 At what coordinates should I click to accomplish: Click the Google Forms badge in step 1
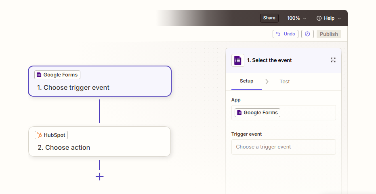(x=57, y=75)
